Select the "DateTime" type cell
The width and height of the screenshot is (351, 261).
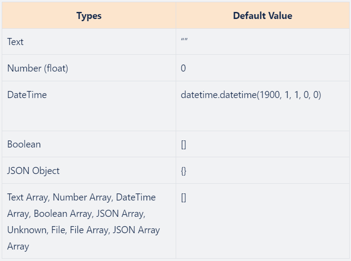pos(27,95)
